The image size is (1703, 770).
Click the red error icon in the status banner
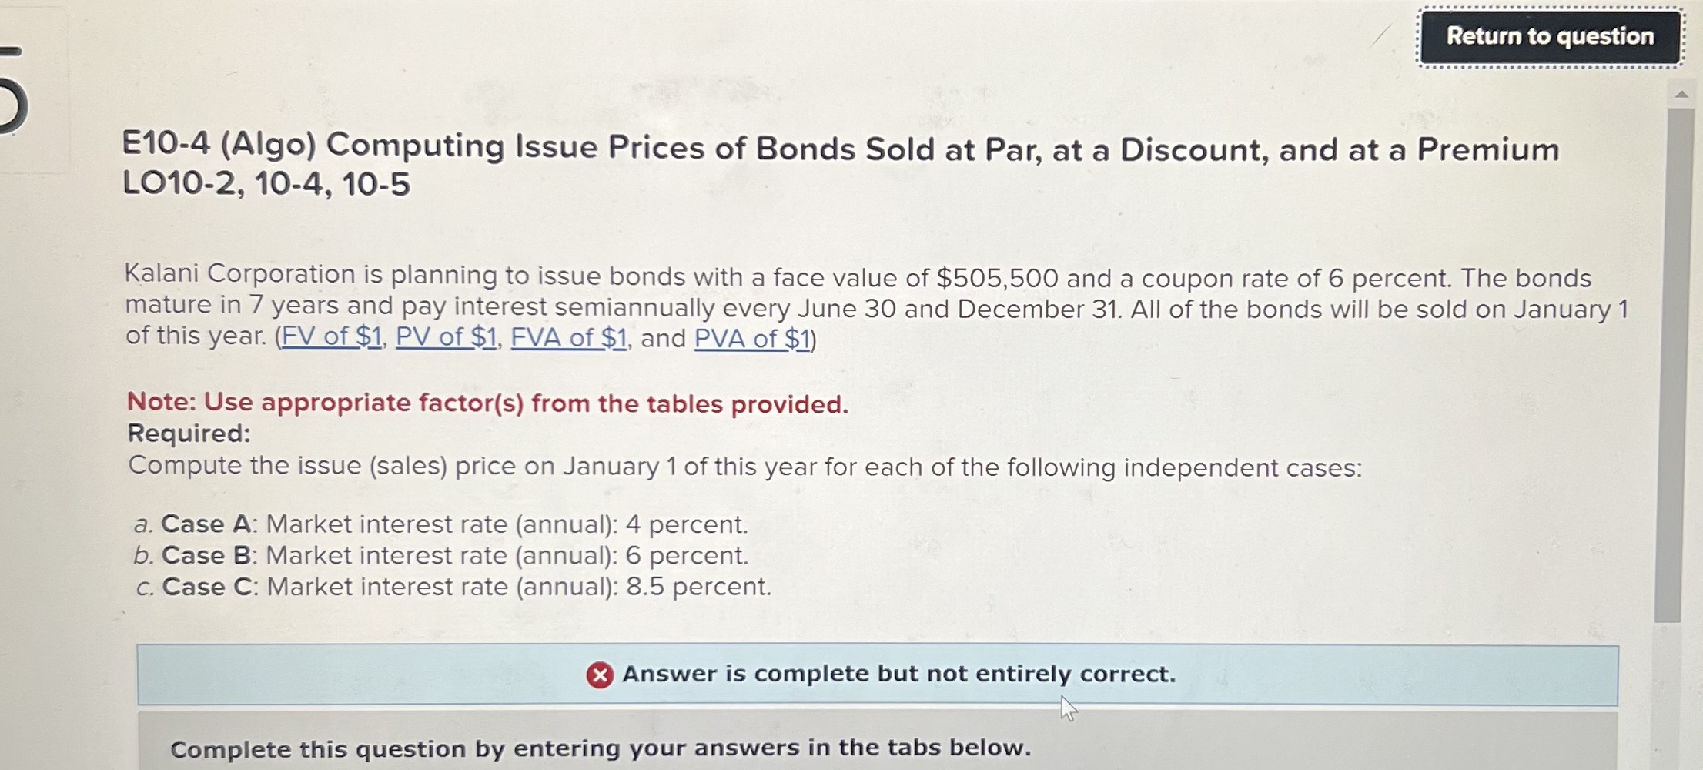point(599,675)
